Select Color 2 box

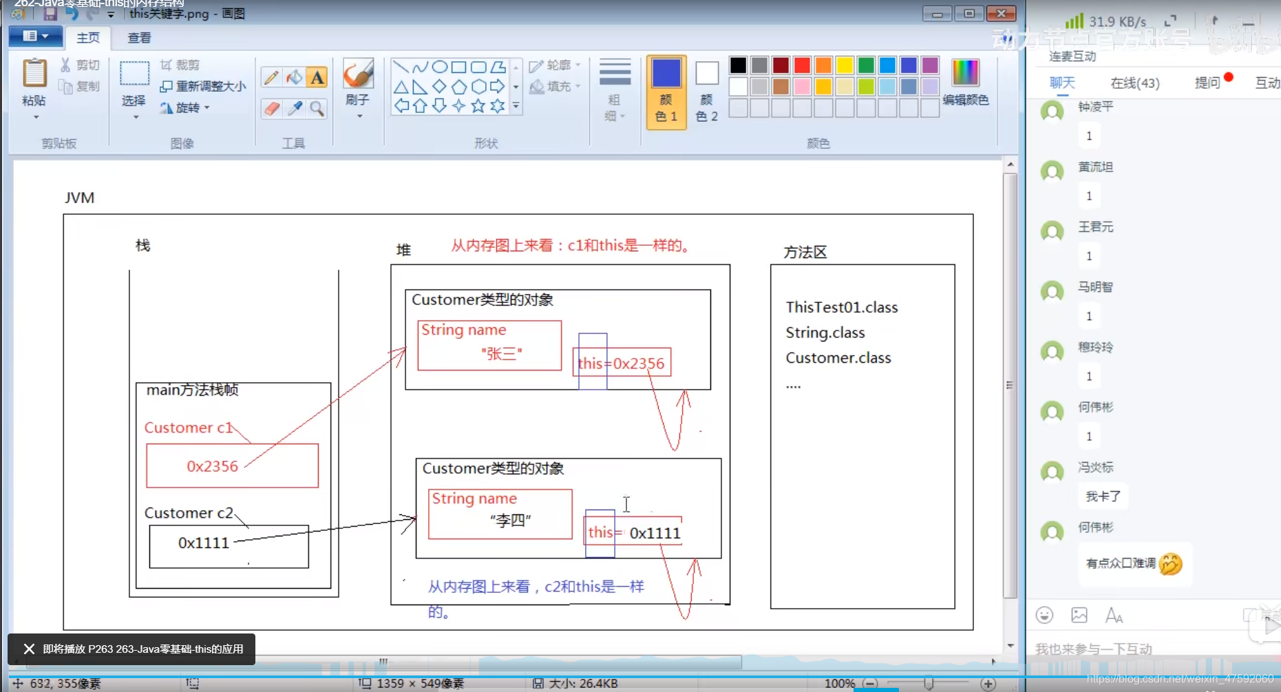pos(706,92)
